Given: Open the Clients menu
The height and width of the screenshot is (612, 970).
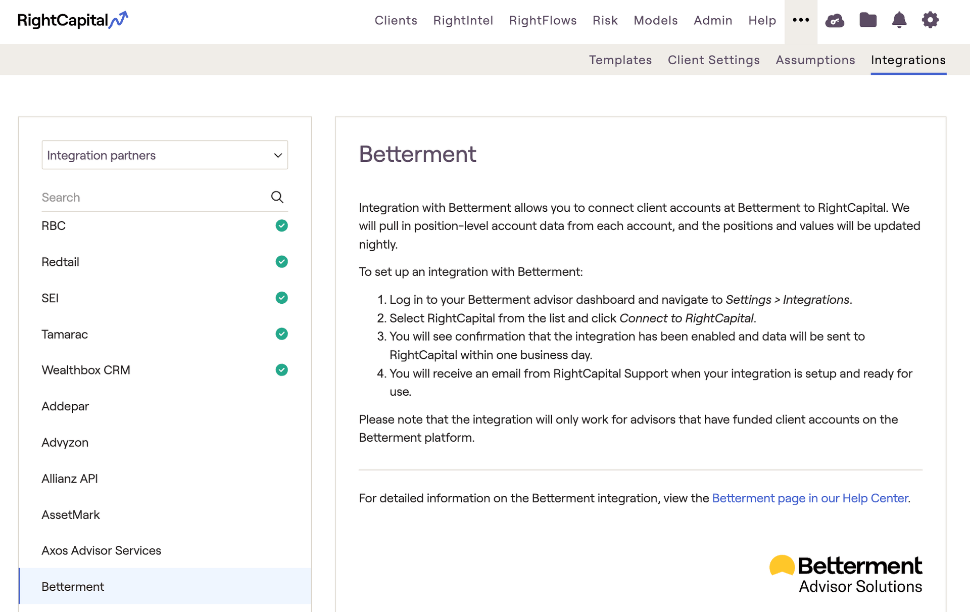Looking at the screenshot, I should pos(396,20).
